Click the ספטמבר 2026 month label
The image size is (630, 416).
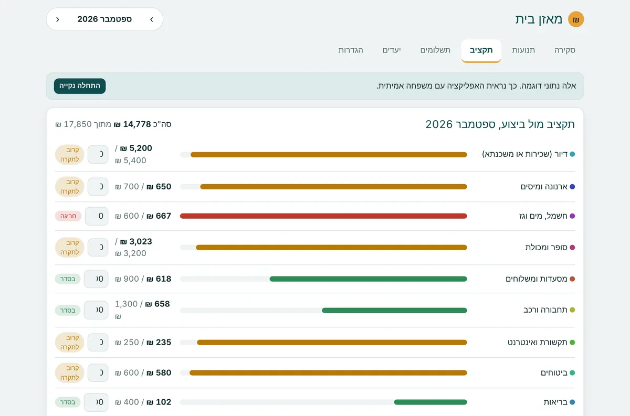pyautogui.click(x=104, y=19)
